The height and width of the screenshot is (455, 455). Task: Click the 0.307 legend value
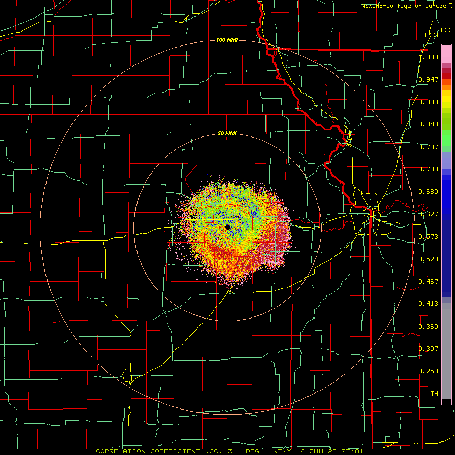[428, 348]
